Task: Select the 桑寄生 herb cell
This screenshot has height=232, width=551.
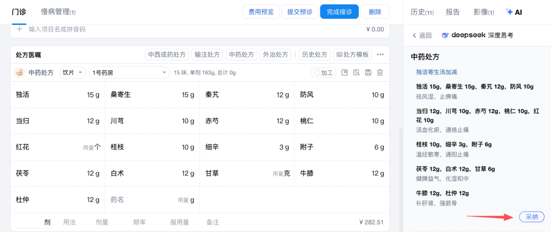Action: [152, 95]
